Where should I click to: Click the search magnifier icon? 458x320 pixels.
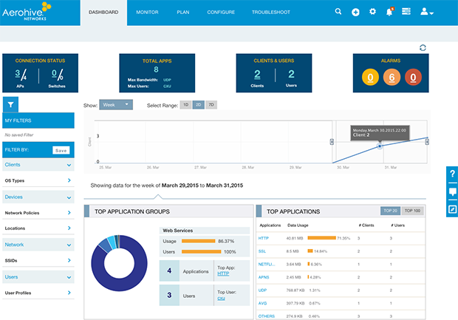338,12
